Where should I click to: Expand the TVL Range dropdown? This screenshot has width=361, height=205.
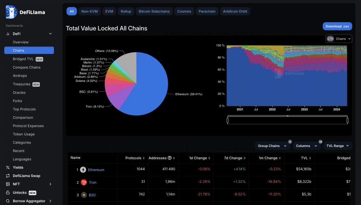point(337,146)
